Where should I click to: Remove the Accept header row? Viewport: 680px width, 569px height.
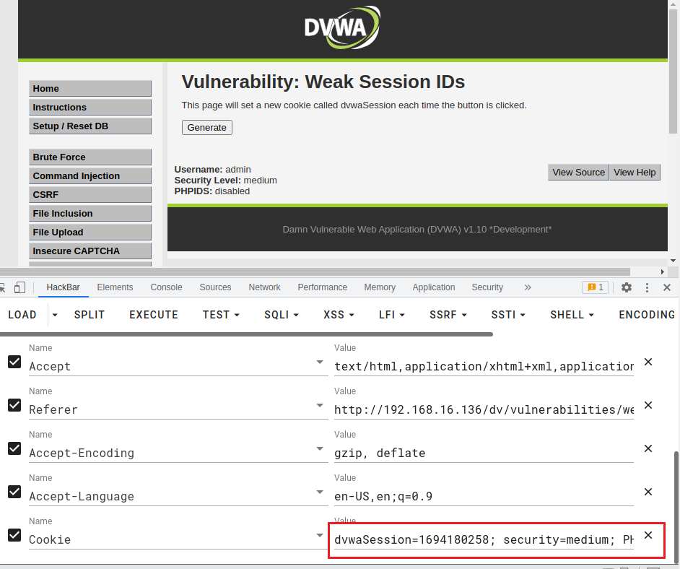click(648, 362)
